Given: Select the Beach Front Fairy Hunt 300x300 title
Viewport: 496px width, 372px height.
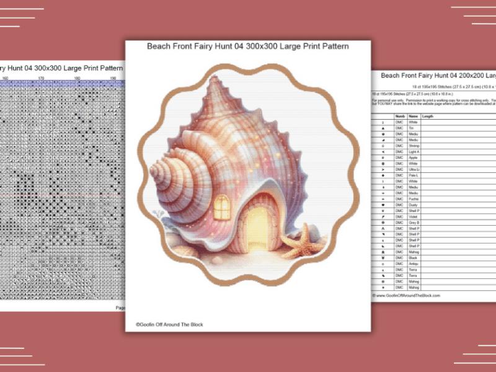Looking at the screenshot, I should [x=248, y=46].
